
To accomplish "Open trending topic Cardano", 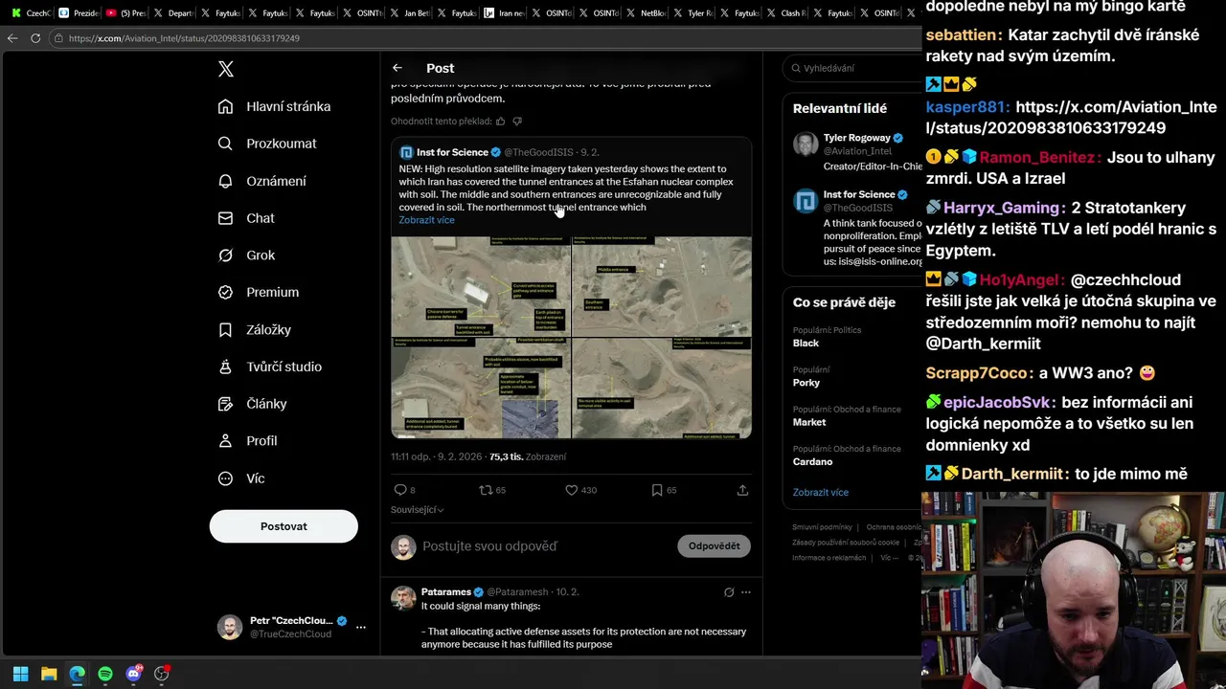I will (x=812, y=461).
